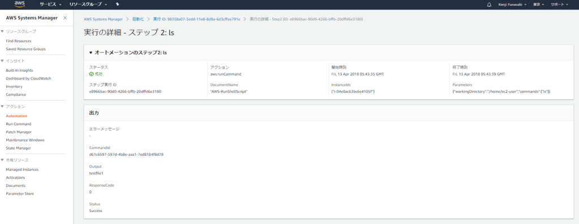Screen dimensions: 579x224
Task: Open Inventory in sidebar
Action: [x=14, y=86]
